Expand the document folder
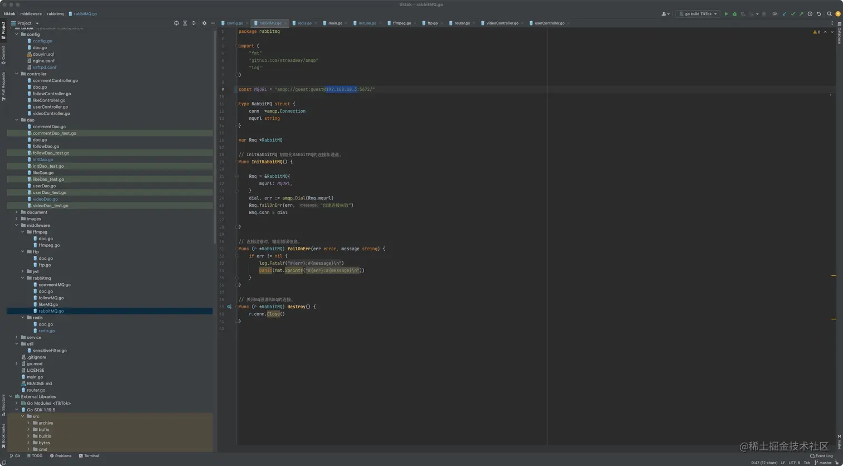843x466 pixels. point(17,212)
